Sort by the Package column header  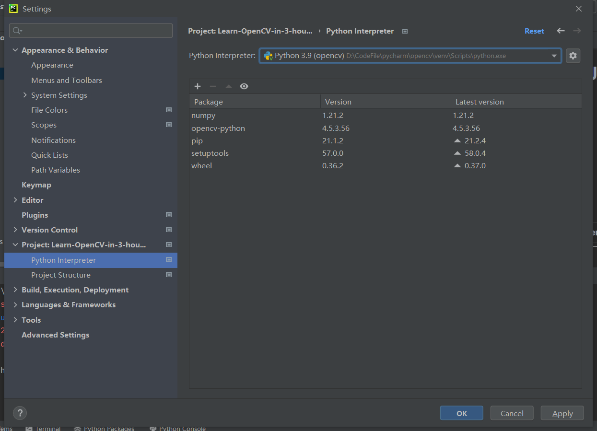pos(255,102)
